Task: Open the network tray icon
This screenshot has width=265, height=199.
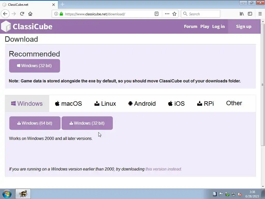Action: [x=233, y=194]
